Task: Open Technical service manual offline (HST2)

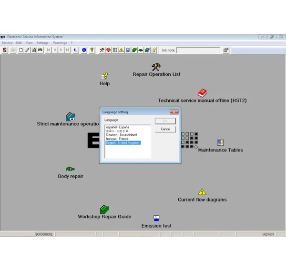Action: pyautogui.click(x=202, y=93)
